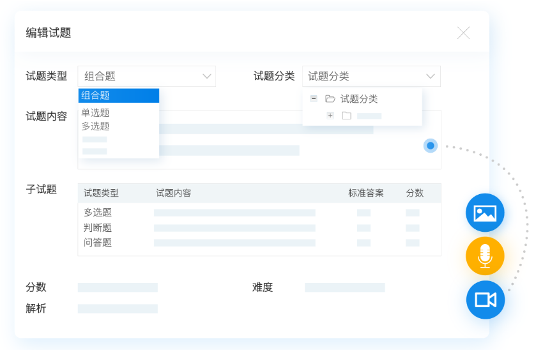
Task: Click the blue dot marker on content box
Action: [x=431, y=146]
